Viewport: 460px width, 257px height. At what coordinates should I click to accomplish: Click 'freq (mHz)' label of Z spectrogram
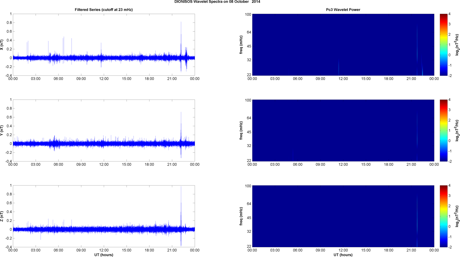click(x=241, y=216)
